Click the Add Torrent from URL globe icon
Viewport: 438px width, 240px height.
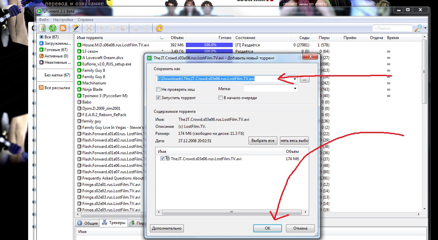[x=53, y=28]
